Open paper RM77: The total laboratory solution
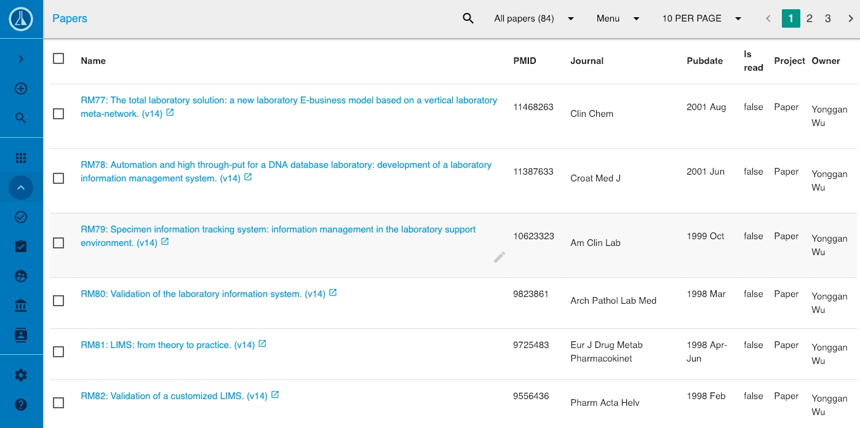Viewport: 860px width, 428px height. click(289, 107)
